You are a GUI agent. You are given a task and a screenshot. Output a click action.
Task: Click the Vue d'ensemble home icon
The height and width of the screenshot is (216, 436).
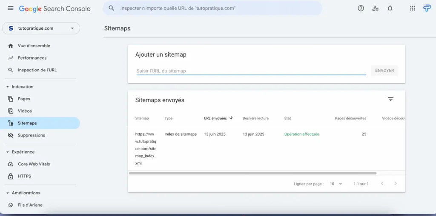pyautogui.click(x=11, y=46)
